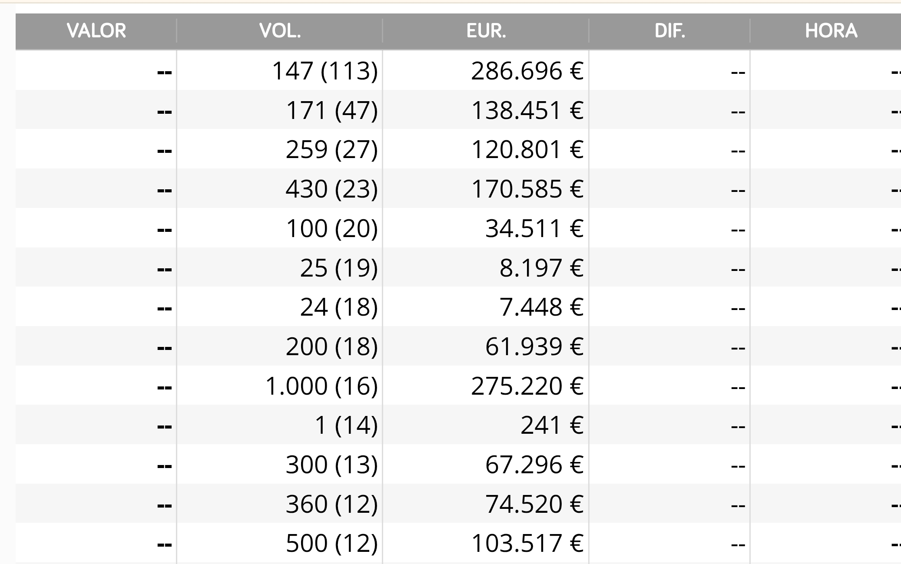
Task: Click the amount 241 €
Action: 552,425
